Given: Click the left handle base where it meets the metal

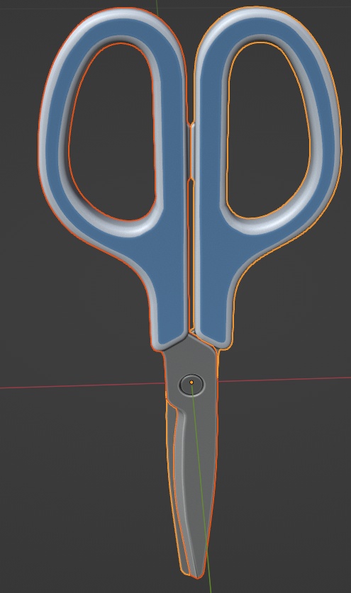Looking at the screenshot, I should point(172,340).
